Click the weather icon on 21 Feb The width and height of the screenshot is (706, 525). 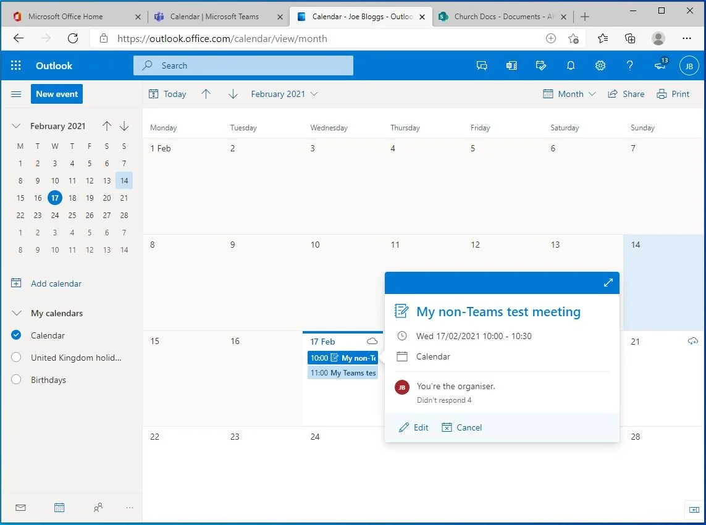692,342
